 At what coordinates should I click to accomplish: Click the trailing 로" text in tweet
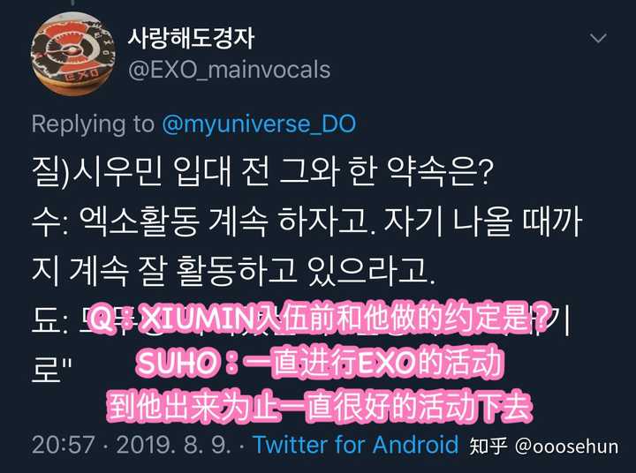coord(51,370)
